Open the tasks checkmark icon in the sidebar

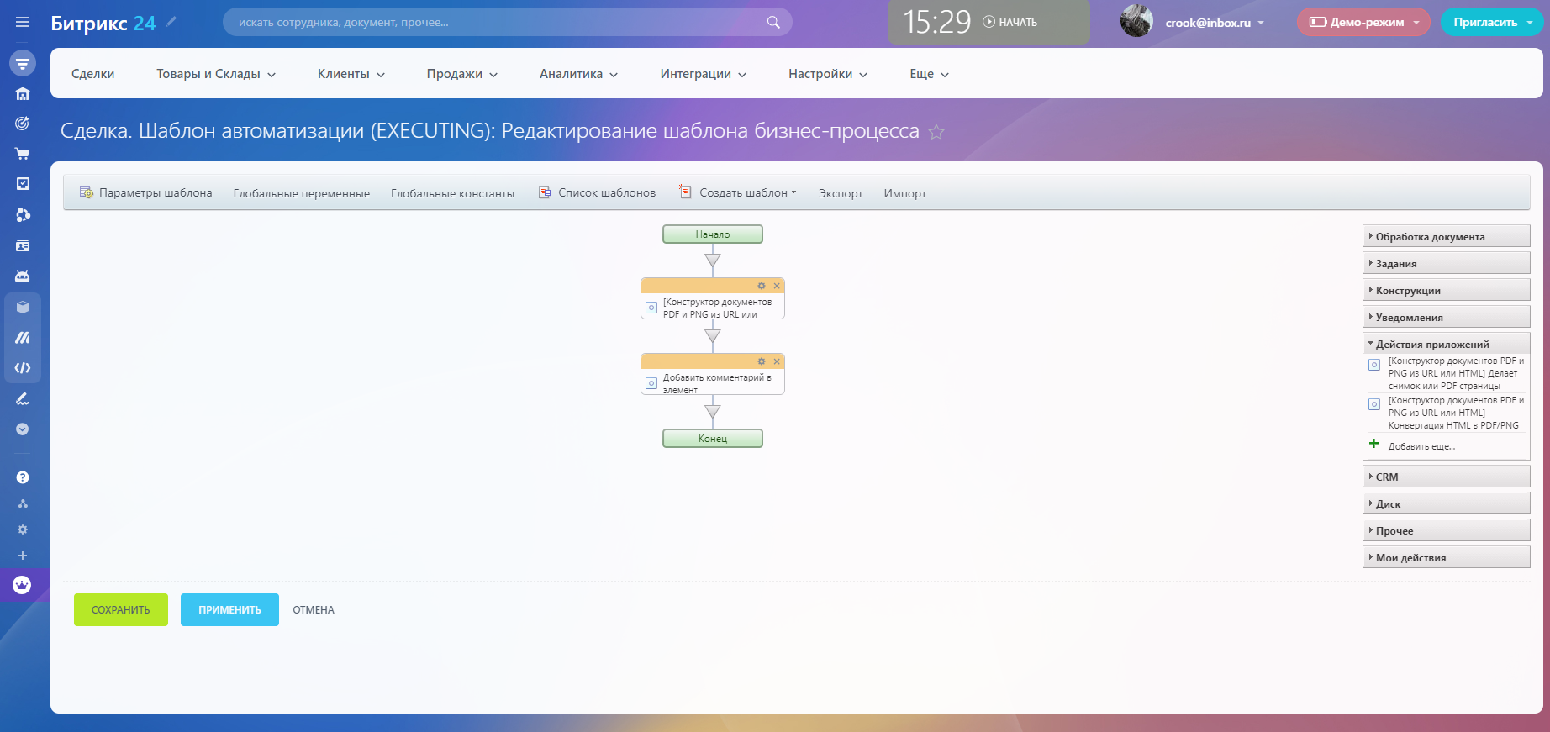23,184
